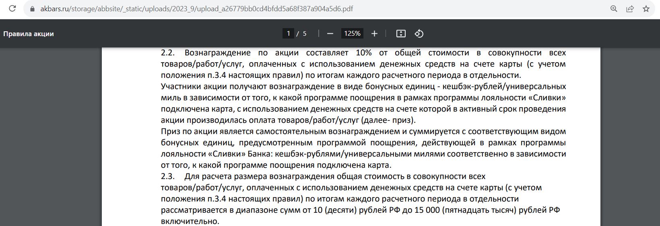The image size is (660, 226).
Task: Open the browser zoom magnifier icon
Action: [614, 8]
